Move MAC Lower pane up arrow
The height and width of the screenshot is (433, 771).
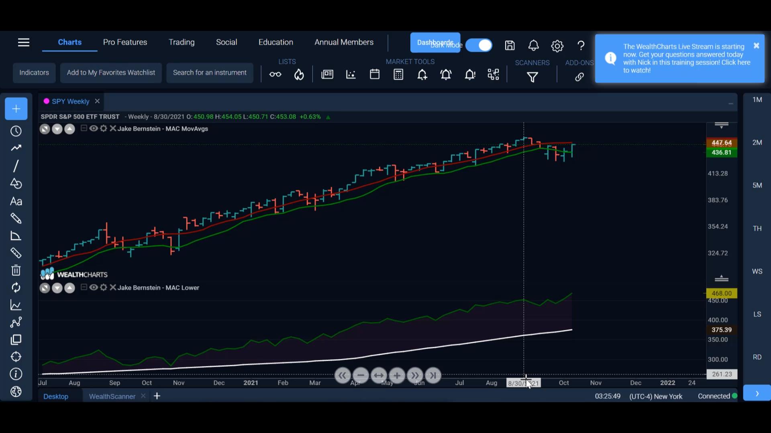69,288
